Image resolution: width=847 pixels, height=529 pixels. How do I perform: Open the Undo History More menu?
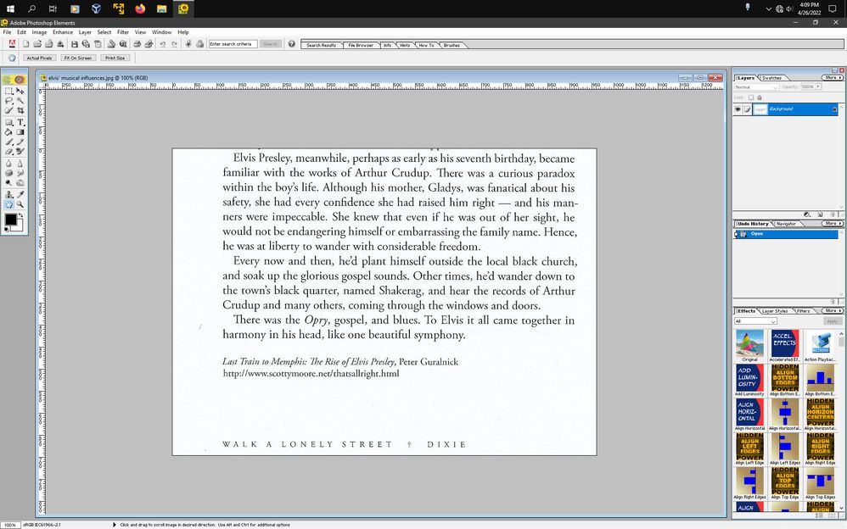pos(832,224)
